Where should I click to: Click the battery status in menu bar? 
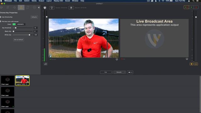tap(169, 1)
